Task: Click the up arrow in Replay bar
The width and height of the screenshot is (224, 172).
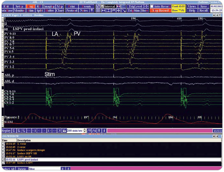Action: pos(99,130)
